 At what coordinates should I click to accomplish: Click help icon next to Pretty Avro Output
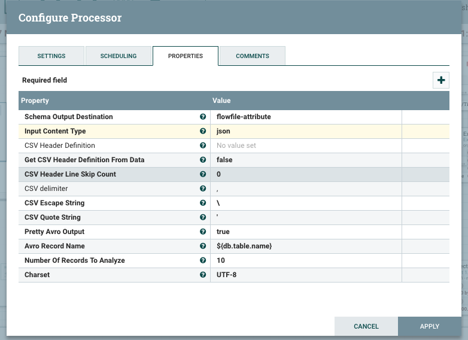tap(203, 232)
